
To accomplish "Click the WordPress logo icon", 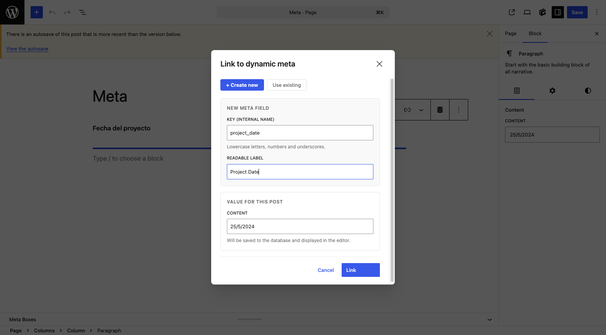I will click(x=12, y=12).
